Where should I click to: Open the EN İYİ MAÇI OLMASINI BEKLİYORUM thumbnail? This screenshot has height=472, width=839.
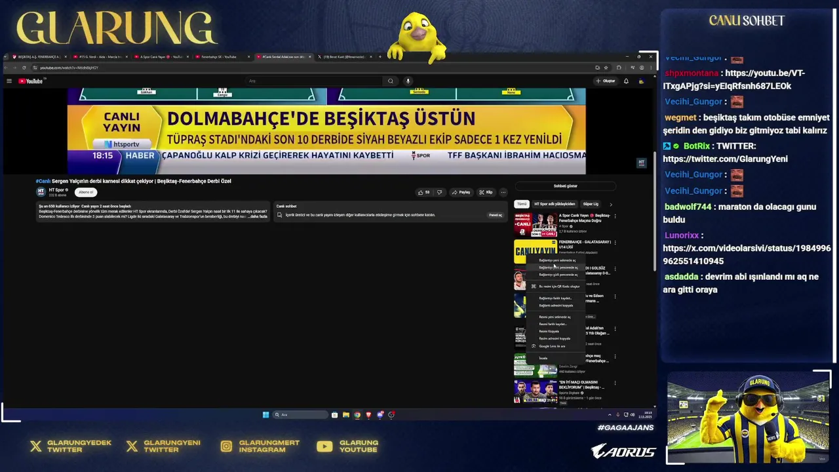[x=536, y=391]
